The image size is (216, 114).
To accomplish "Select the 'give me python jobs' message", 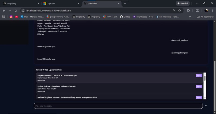I will point(179,53).
